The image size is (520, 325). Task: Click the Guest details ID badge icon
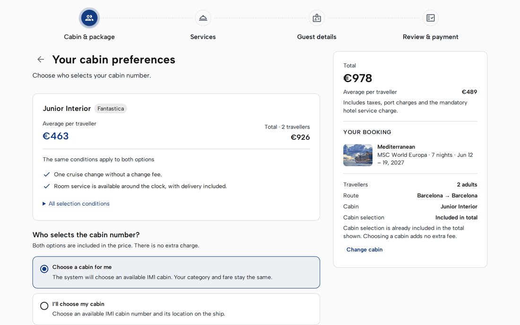pos(317,18)
